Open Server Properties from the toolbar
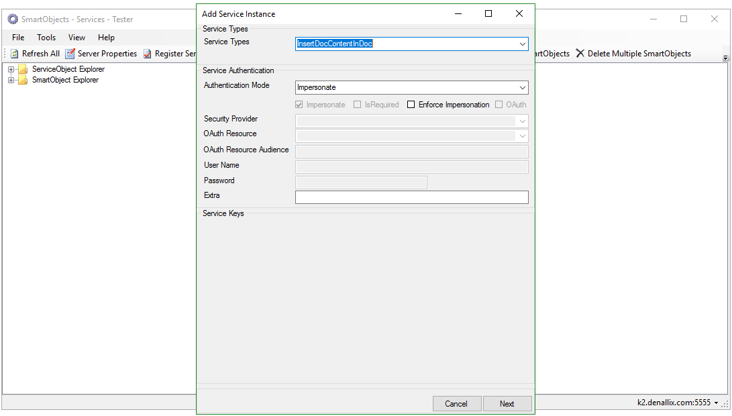 70,54
